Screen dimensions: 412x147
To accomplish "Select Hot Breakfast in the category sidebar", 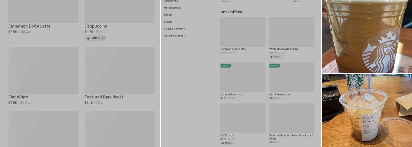I will [172, 8].
